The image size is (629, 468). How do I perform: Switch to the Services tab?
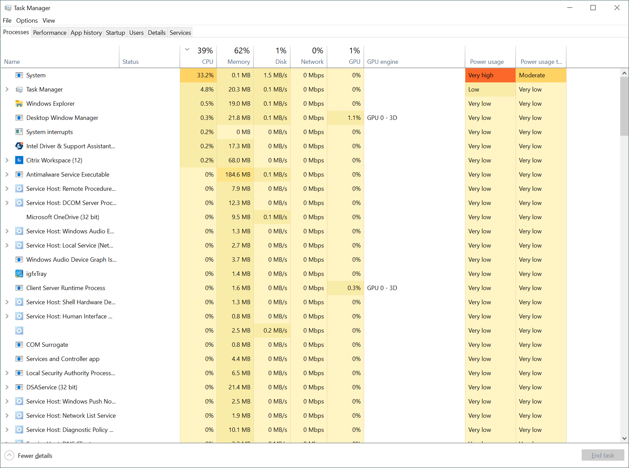tap(180, 33)
